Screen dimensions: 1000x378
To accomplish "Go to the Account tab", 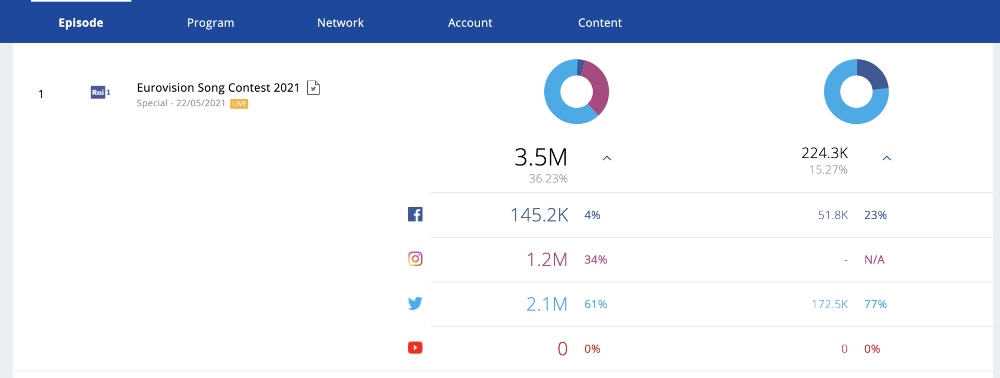I will click(x=470, y=23).
